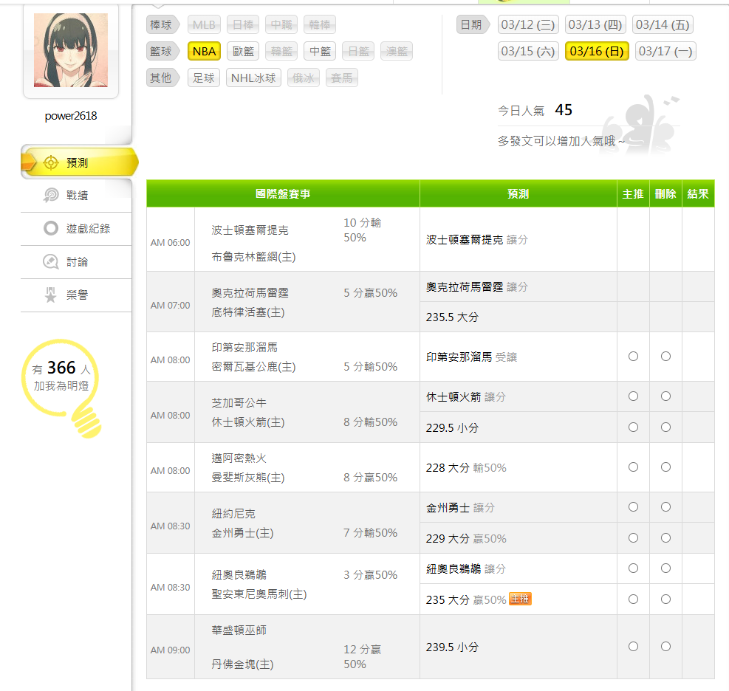The width and height of the screenshot is (729, 691).
Task: Click the 加我為明燈 text
Action: click(61, 385)
